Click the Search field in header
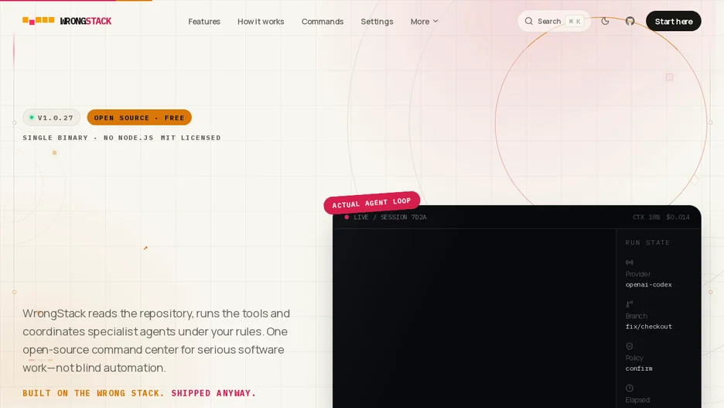 coord(554,21)
